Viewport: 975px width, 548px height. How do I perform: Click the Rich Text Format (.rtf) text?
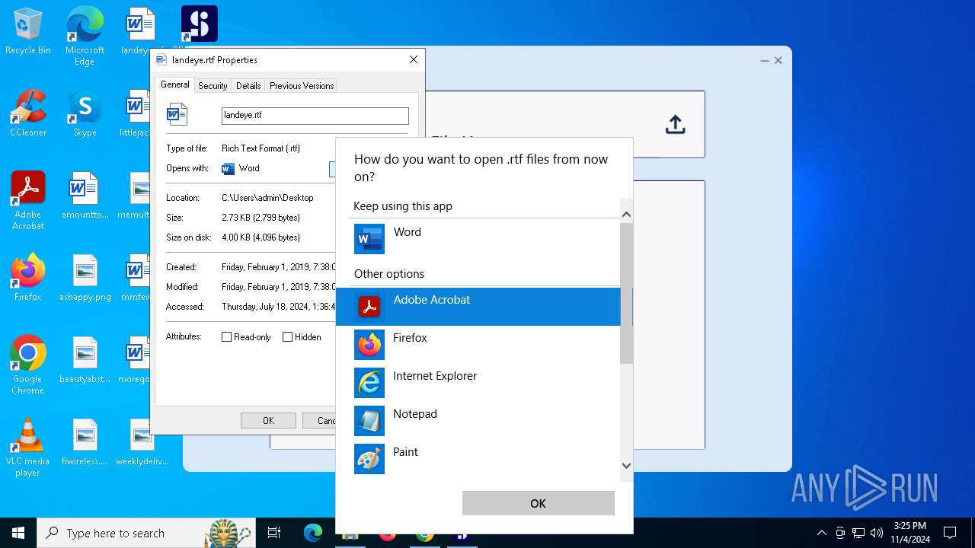(x=261, y=148)
